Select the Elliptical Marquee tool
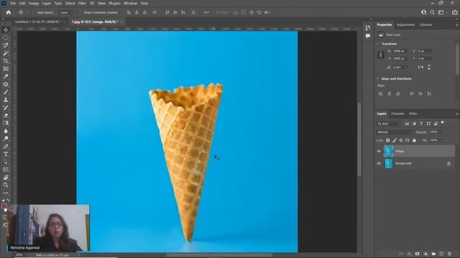 click(6, 38)
